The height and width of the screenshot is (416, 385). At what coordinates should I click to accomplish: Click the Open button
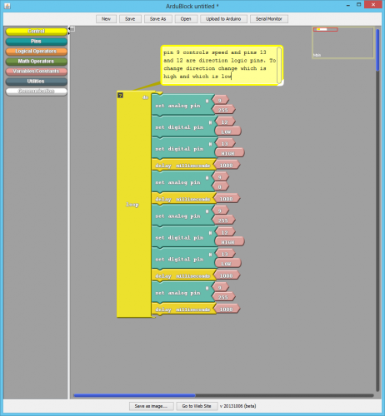(186, 19)
